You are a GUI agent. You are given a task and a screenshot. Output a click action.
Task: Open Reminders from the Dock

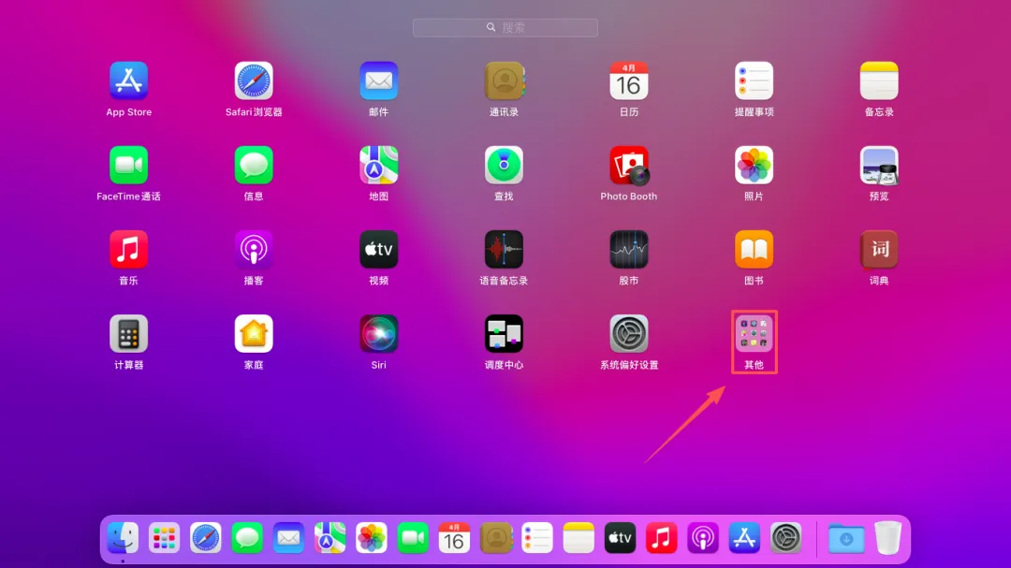(x=537, y=538)
